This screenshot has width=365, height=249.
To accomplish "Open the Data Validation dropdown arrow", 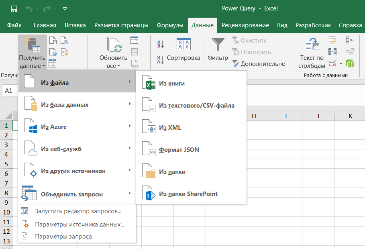I will coord(341,63).
